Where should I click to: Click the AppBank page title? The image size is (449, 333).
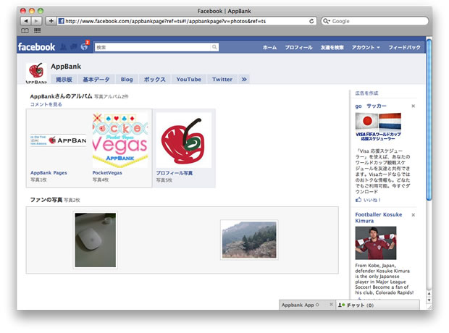[66, 67]
